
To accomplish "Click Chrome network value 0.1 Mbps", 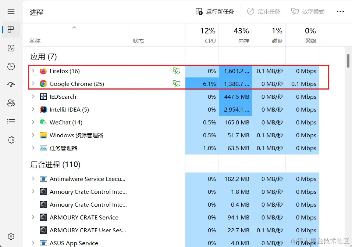I will tap(304, 84).
